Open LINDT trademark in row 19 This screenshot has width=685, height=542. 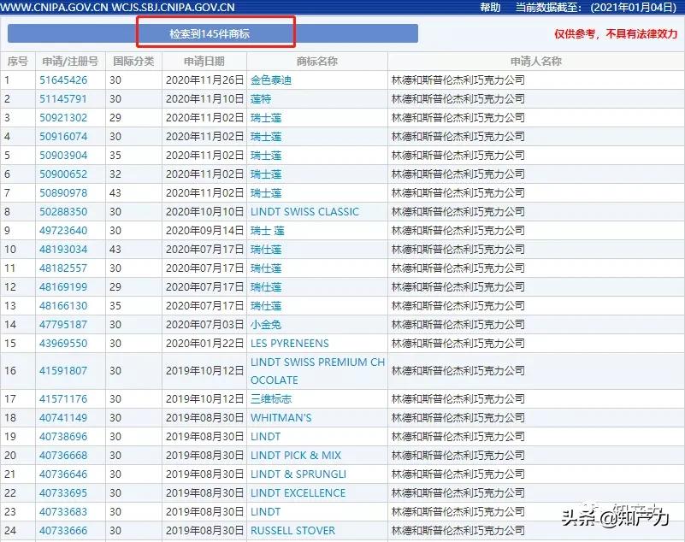pyautogui.click(x=266, y=436)
